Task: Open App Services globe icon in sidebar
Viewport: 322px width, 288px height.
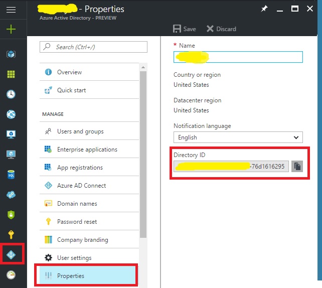Action: (11, 114)
